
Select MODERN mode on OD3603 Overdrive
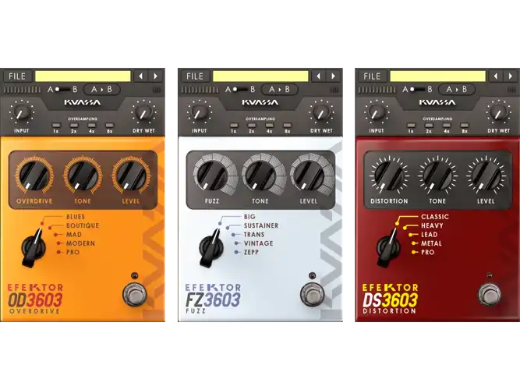coord(80,243)
